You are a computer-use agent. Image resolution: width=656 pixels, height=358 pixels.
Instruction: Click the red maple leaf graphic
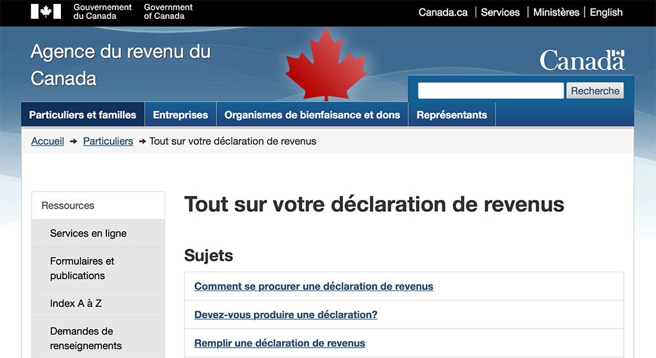click(325, 70)
